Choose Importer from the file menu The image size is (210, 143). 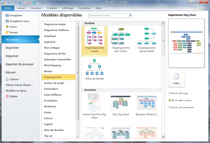coord(12,56)
